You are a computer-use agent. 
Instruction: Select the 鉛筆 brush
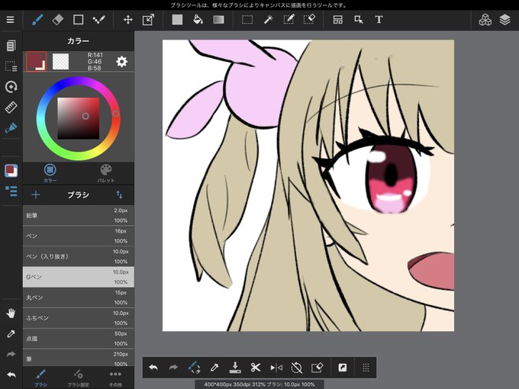(79, 215)
